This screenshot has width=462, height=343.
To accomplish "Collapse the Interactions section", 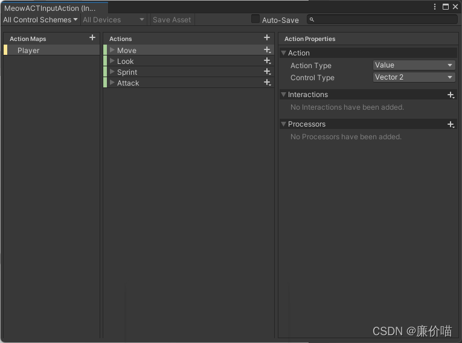I will coord(283,95).
